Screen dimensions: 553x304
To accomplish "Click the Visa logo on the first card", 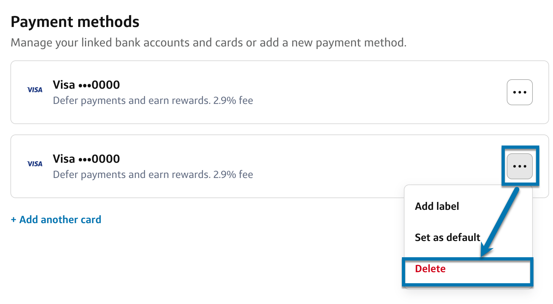I will (35, 90).
